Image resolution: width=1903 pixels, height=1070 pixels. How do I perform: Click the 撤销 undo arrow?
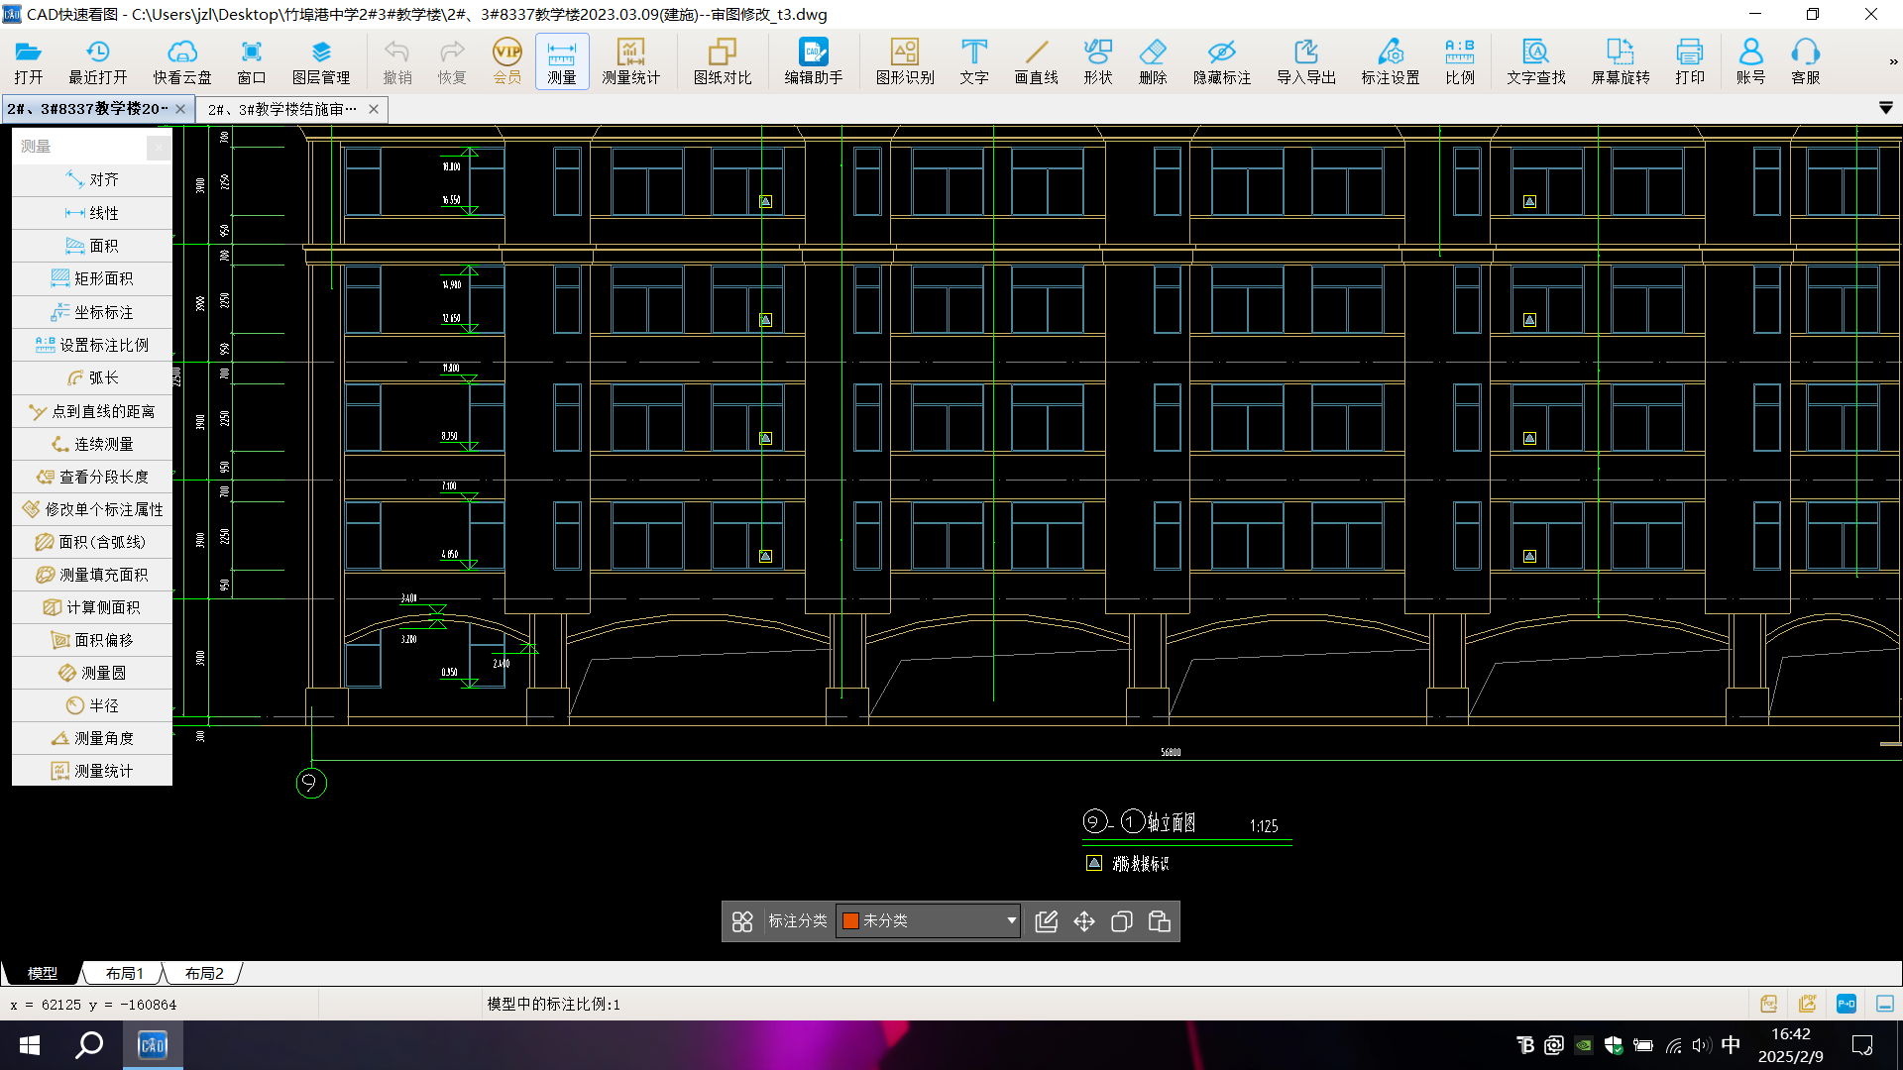396,61
